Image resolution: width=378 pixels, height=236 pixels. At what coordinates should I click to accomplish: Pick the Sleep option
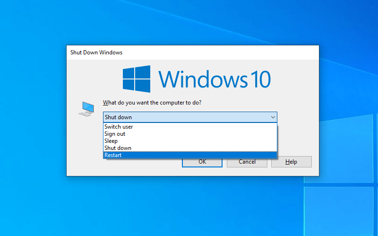[x=190, y=140]
